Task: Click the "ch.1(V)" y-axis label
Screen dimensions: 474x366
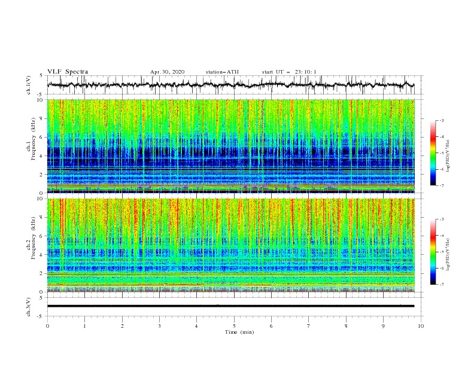Action: (x=29, y=85)
